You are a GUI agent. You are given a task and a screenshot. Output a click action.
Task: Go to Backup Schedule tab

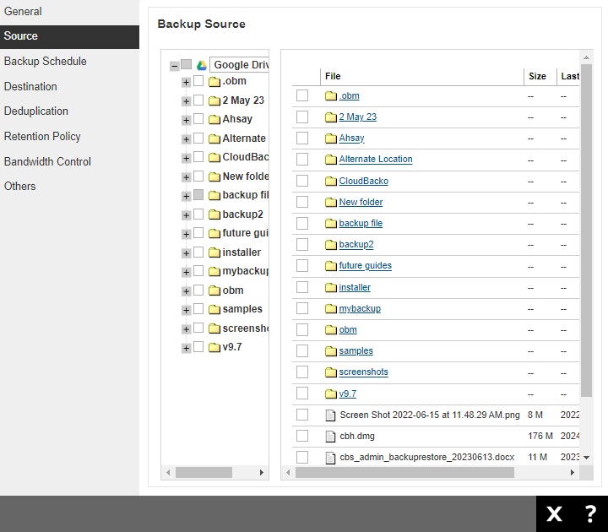69,62
